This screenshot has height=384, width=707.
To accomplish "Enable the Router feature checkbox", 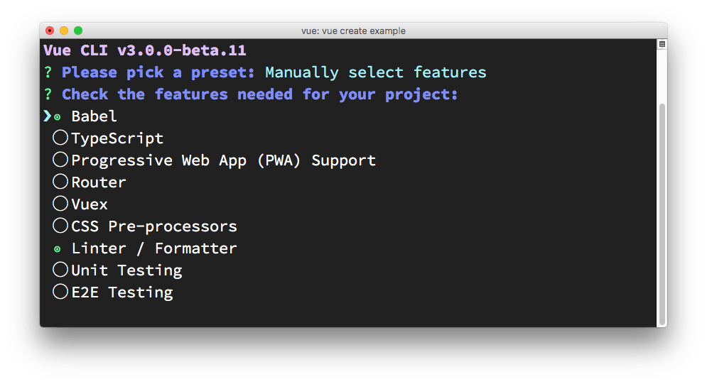I will [x=60, y=182].
